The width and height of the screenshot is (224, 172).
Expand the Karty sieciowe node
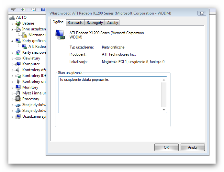pyautogui.click(x=12, y=53)
